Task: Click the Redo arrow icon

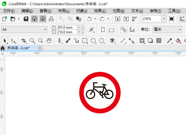Action: click(x=102, y=19)
